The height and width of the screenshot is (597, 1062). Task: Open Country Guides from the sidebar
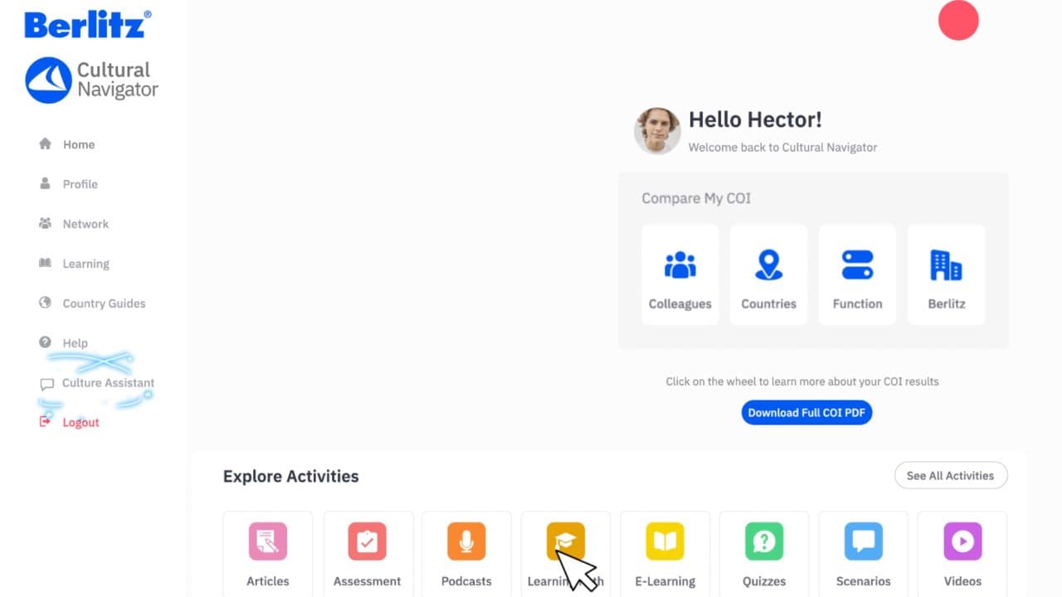click(x=104, y=303)
